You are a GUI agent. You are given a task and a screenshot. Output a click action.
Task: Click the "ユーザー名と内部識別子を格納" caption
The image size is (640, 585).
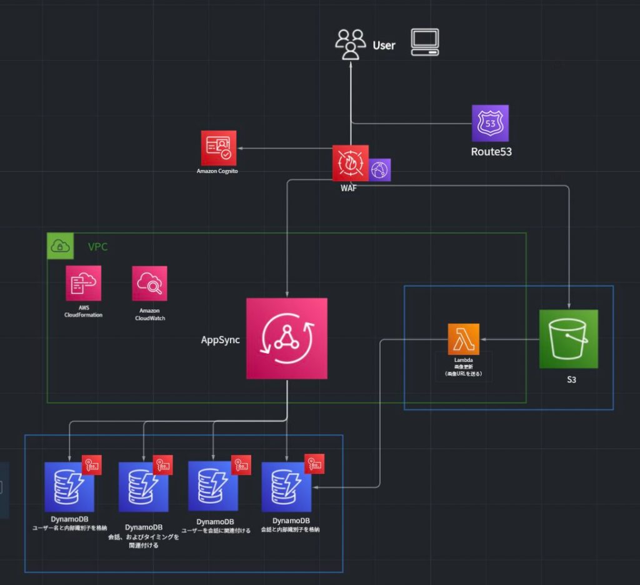click(x=69, y=528)
